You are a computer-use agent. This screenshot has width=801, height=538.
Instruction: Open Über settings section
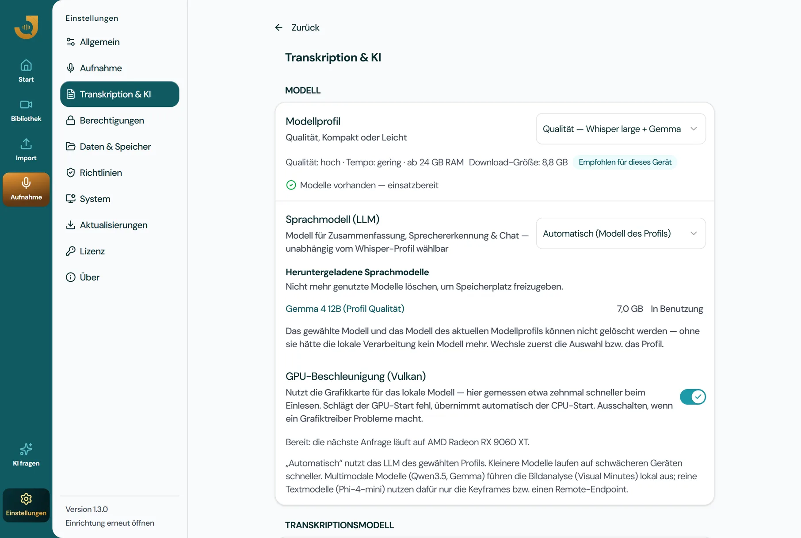tap(119, 277)
